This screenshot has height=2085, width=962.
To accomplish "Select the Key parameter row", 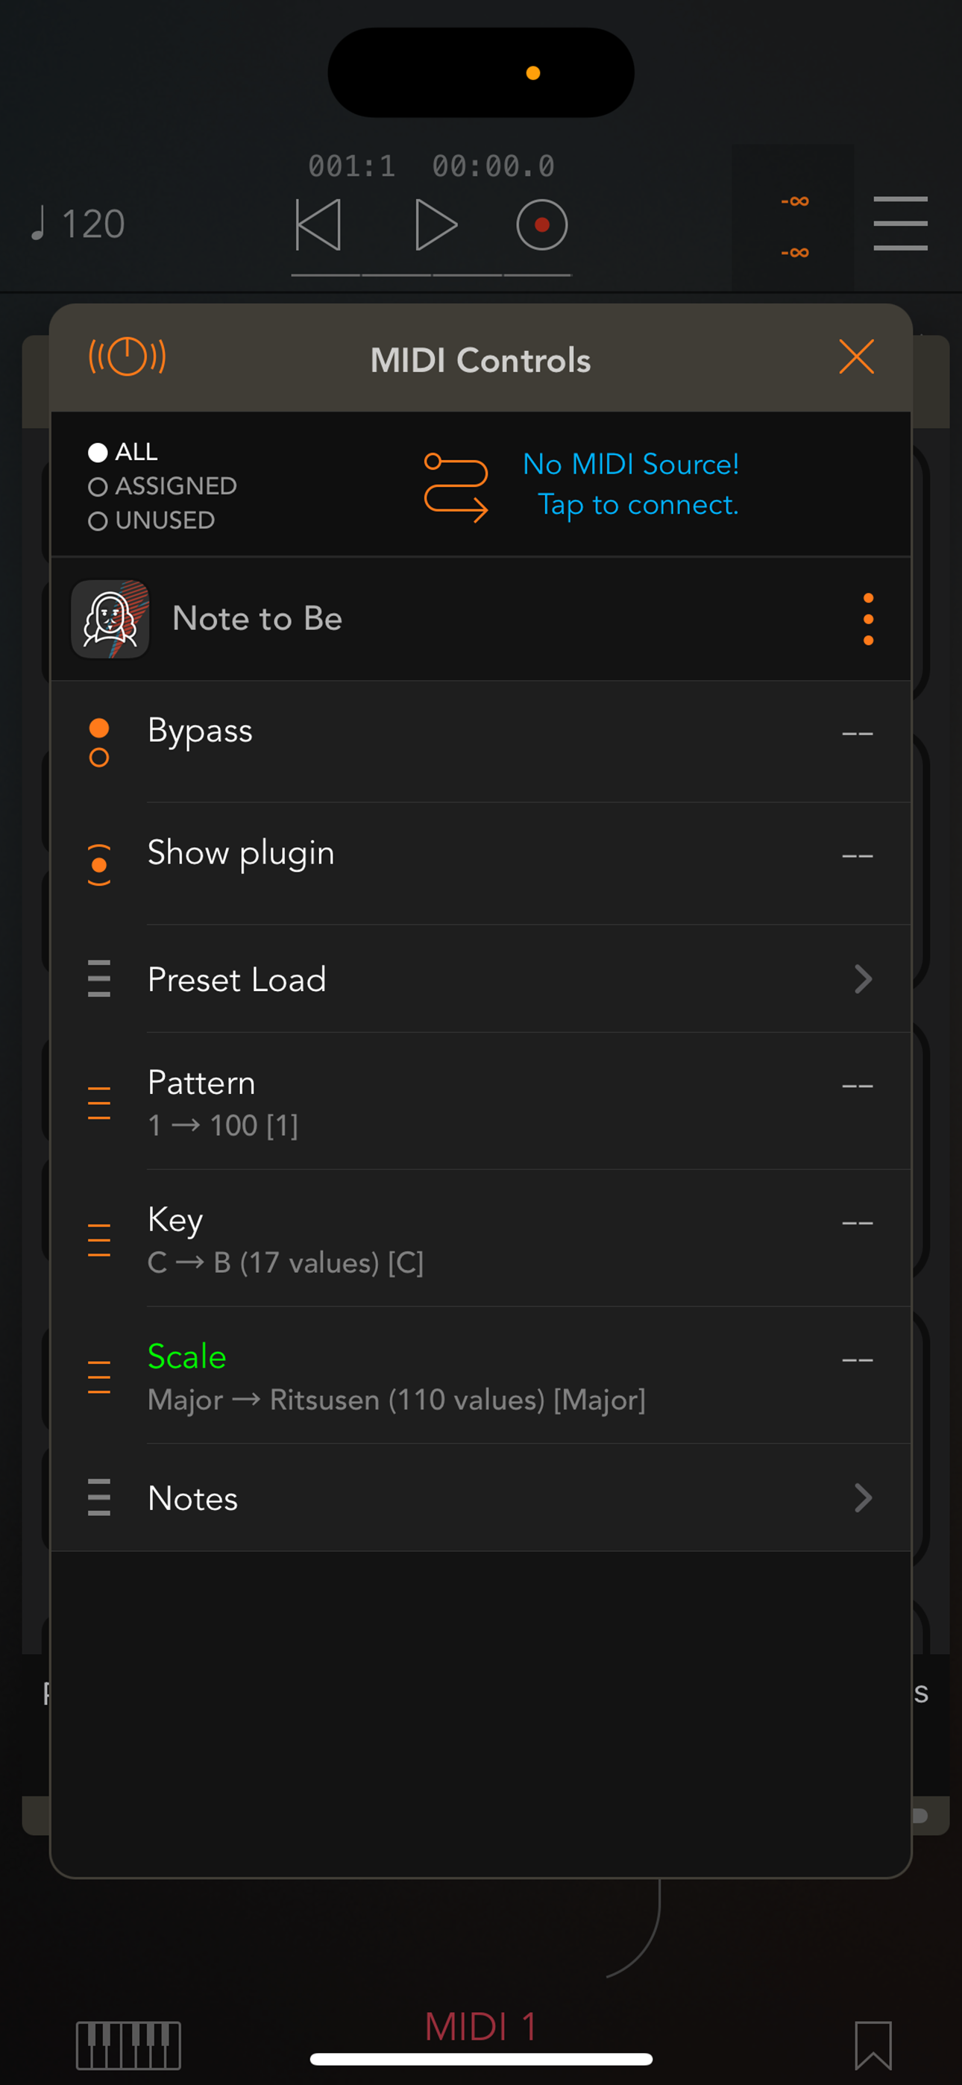I will pos(481,1239).
